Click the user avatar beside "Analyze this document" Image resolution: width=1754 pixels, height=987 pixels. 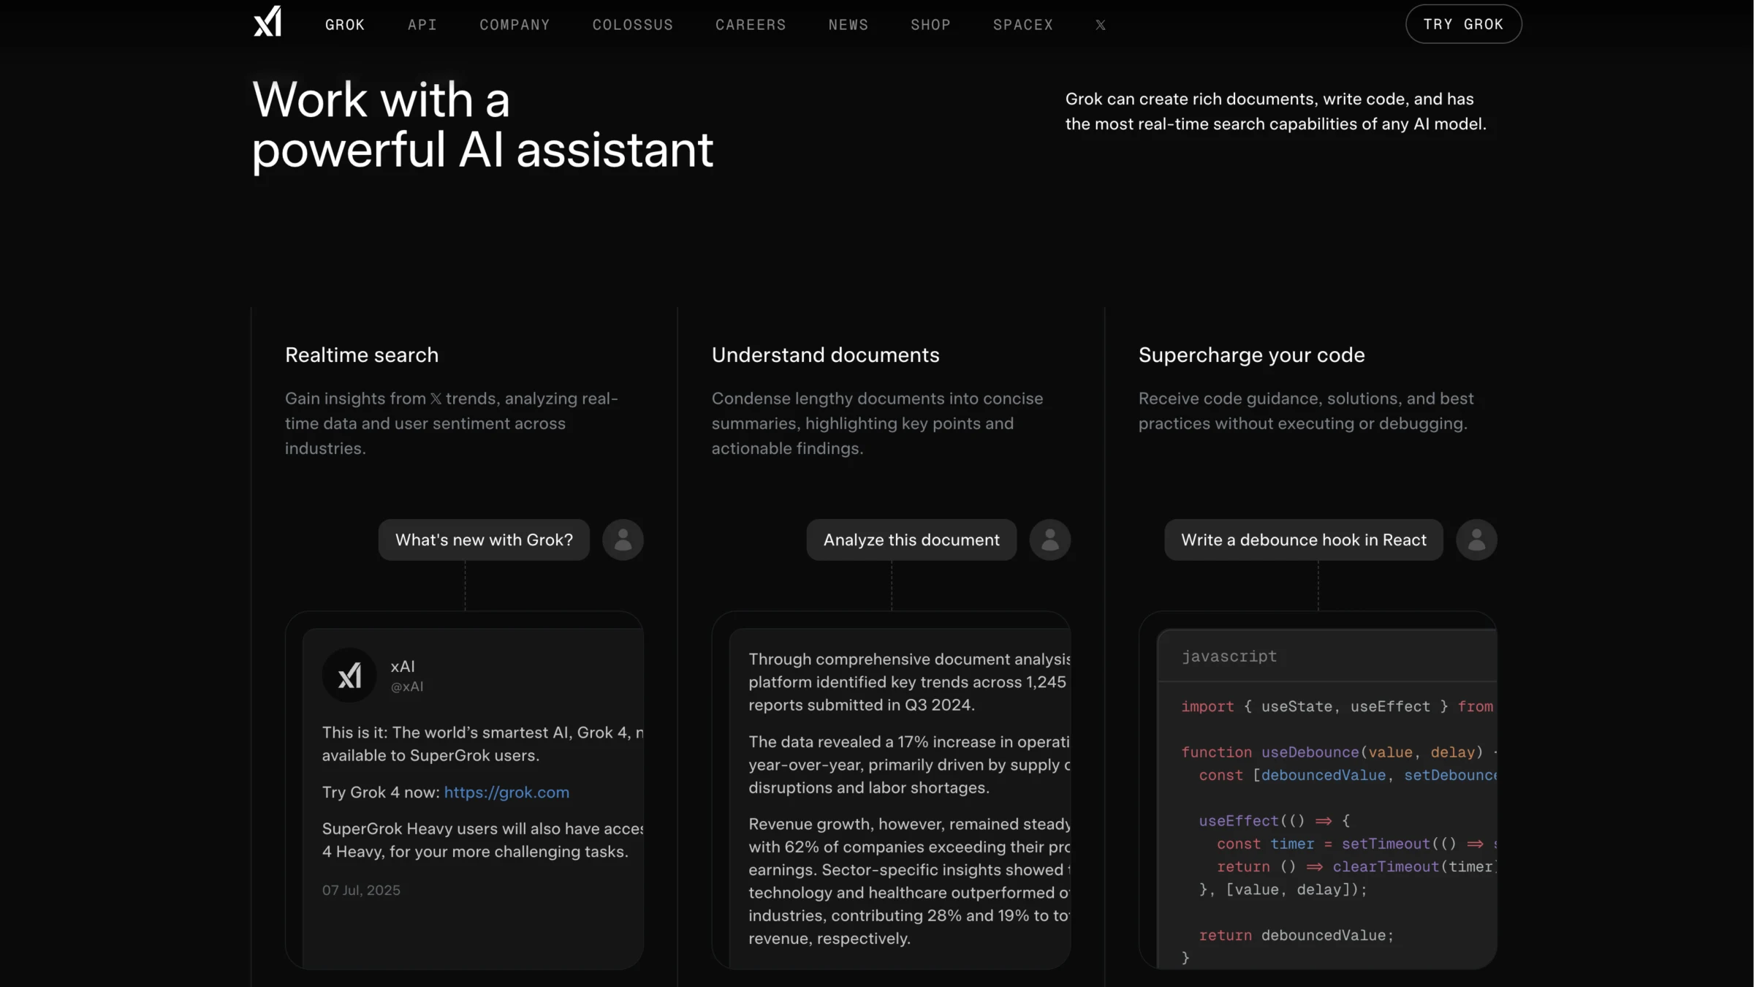pyautogui.click(x=1050, y=540)
